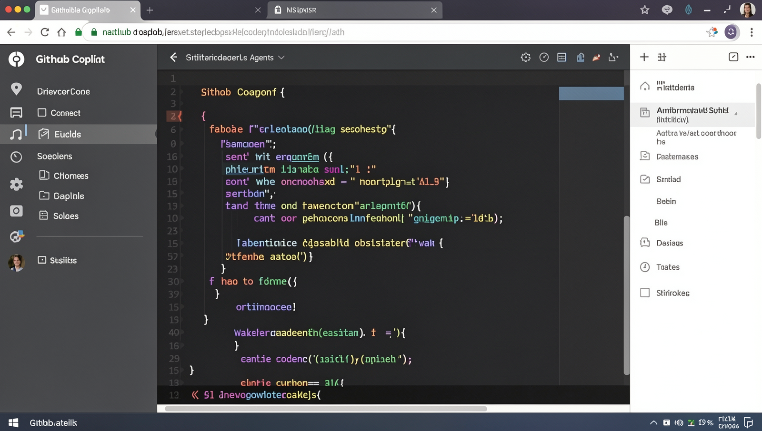Switch to the Gatholbla Gopilolo tab
The width and height of the screenshot is (762, 431).
(88, 10)
